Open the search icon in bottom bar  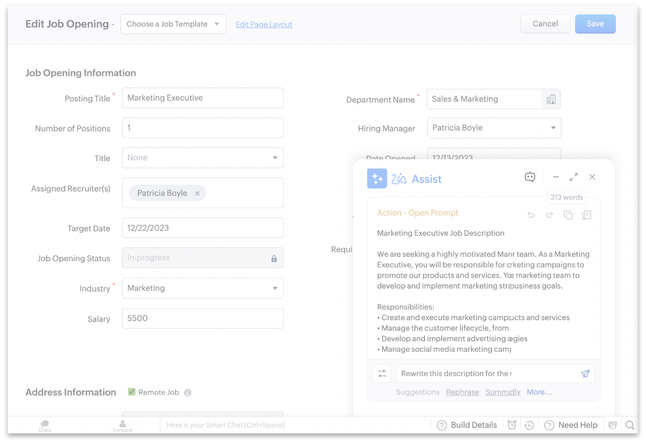click(630, 425)
